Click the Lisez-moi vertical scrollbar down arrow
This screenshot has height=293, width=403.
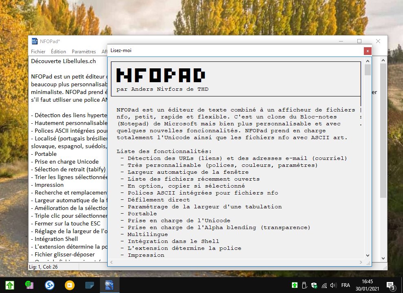pyautogui.click(x=368, y=255)
